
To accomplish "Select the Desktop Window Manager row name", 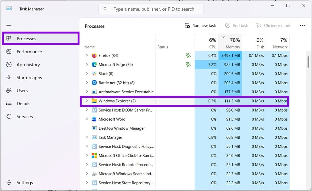I will pos(121,128).
